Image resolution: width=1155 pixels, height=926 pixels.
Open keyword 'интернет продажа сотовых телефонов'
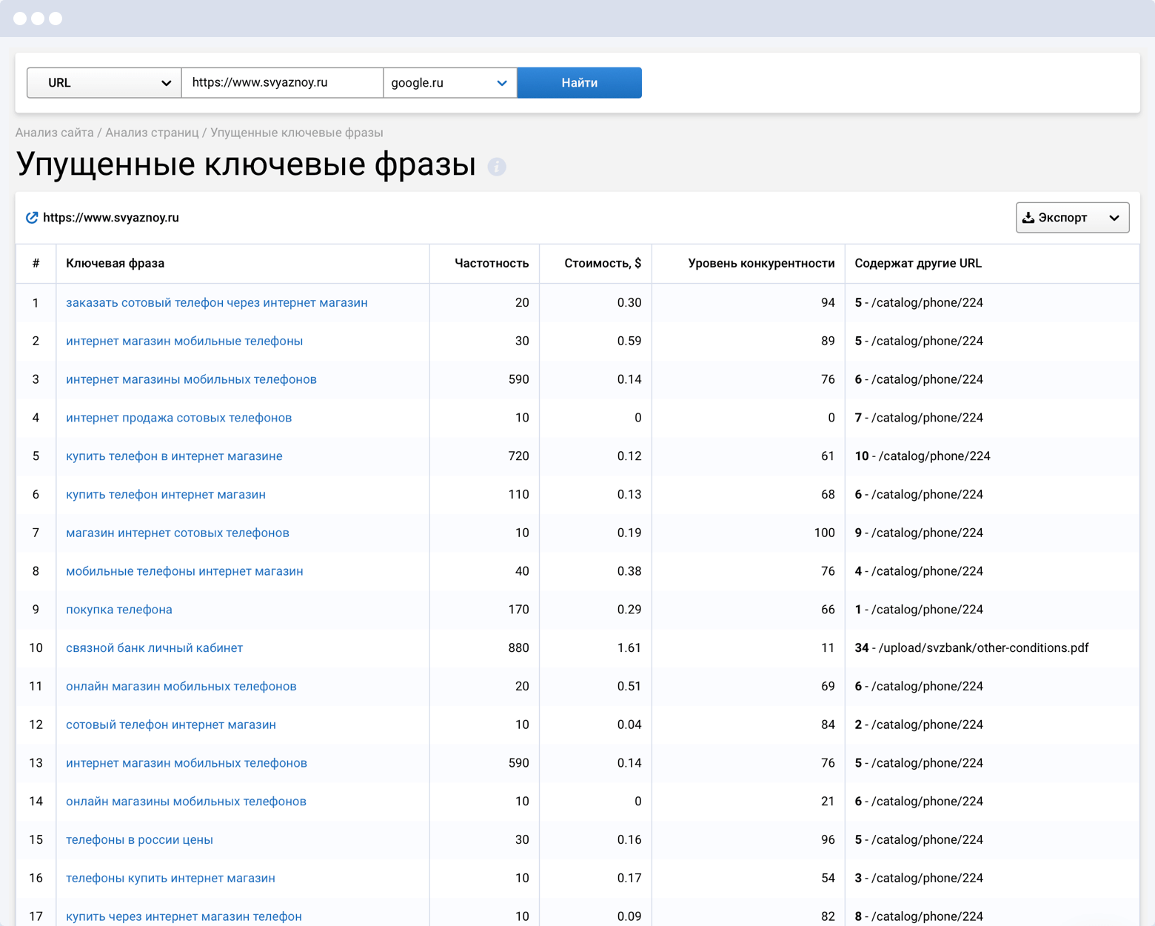coord(178,418)
